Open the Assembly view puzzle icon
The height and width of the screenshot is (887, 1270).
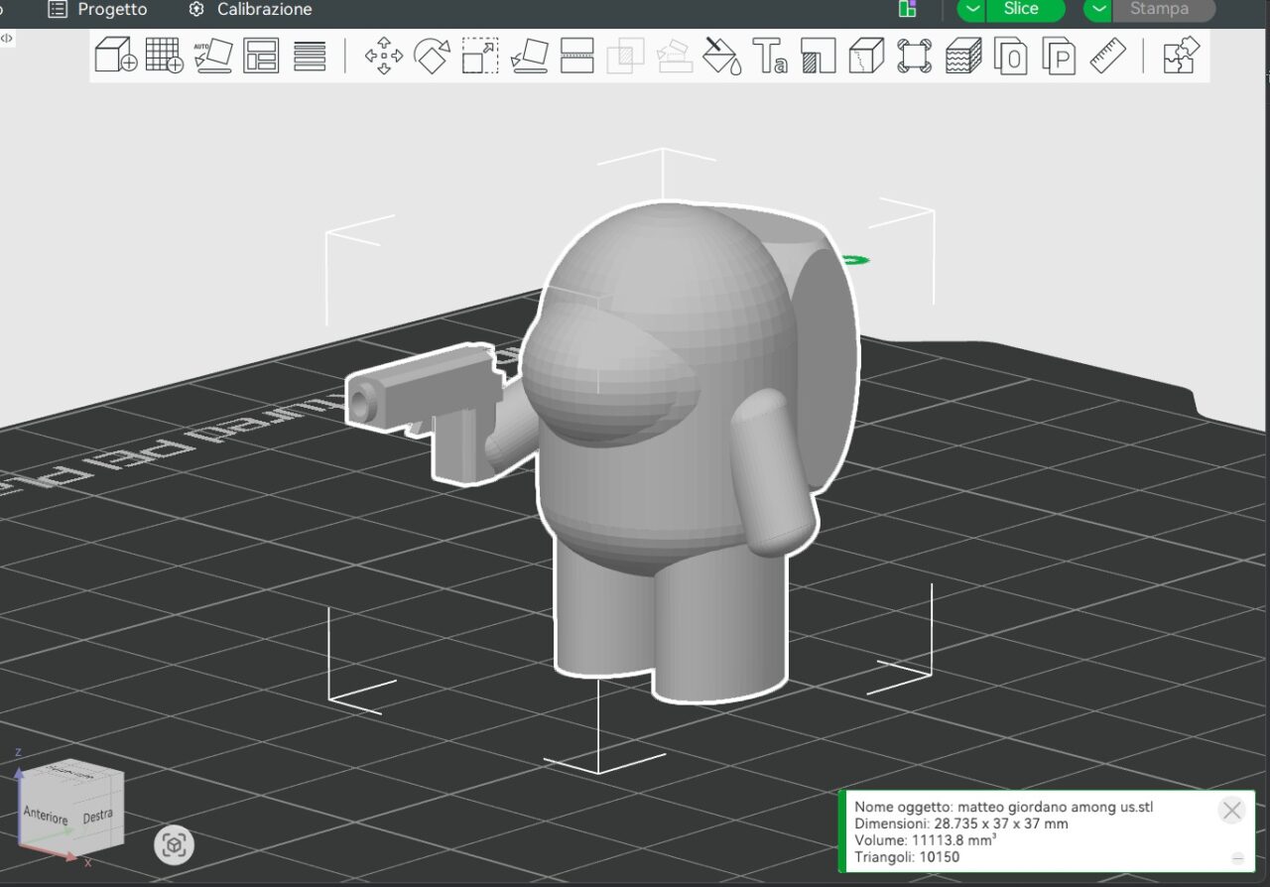pos(1181,55)
